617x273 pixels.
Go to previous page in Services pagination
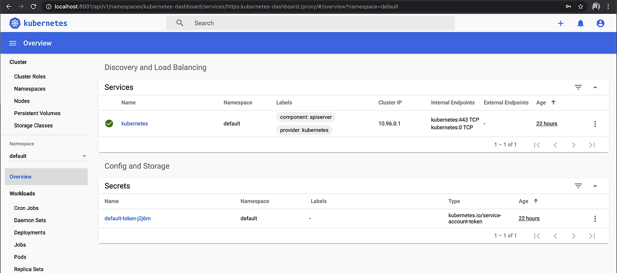pos(555,145)
